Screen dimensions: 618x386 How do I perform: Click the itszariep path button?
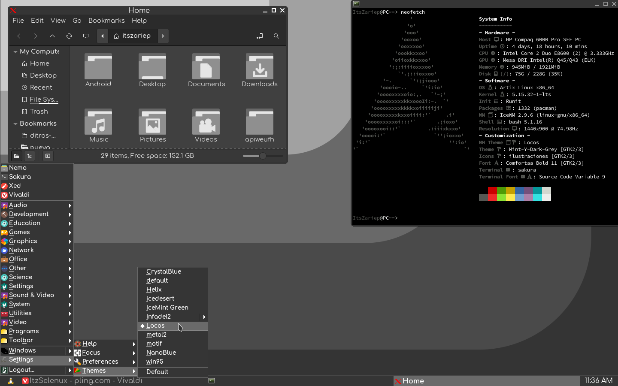[133, 36]
